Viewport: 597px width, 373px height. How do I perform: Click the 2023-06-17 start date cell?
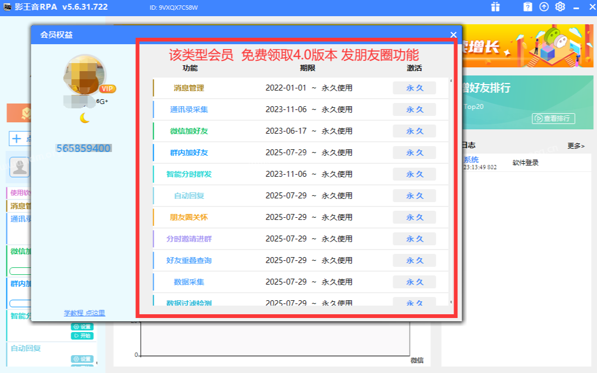(286, 131)
